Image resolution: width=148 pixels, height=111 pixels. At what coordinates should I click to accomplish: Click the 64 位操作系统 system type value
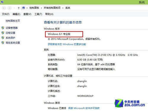[x=96, y=64]
